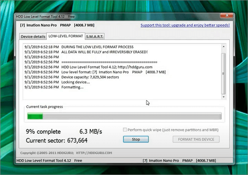The height and width of the screenshot is (175, 248).
Task: Enable the Perform quick wipe checkbox
Action: pyautogui.click(x=125, y=130)
